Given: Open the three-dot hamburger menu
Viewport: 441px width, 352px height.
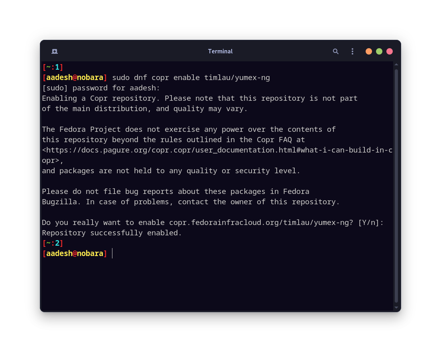Looking at the screenshot, I should click(352, 51).
